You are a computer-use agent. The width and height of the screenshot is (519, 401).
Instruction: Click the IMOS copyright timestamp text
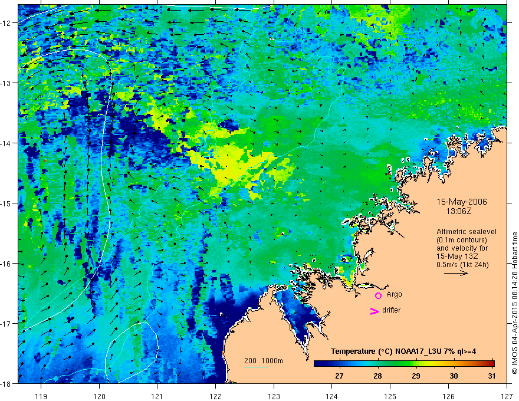(514, 303)
